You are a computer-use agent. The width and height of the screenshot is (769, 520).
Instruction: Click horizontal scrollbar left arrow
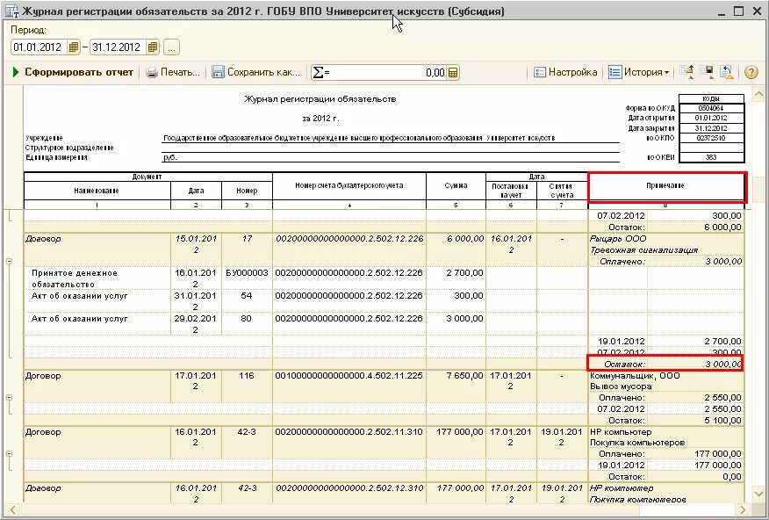coord(13,509)
